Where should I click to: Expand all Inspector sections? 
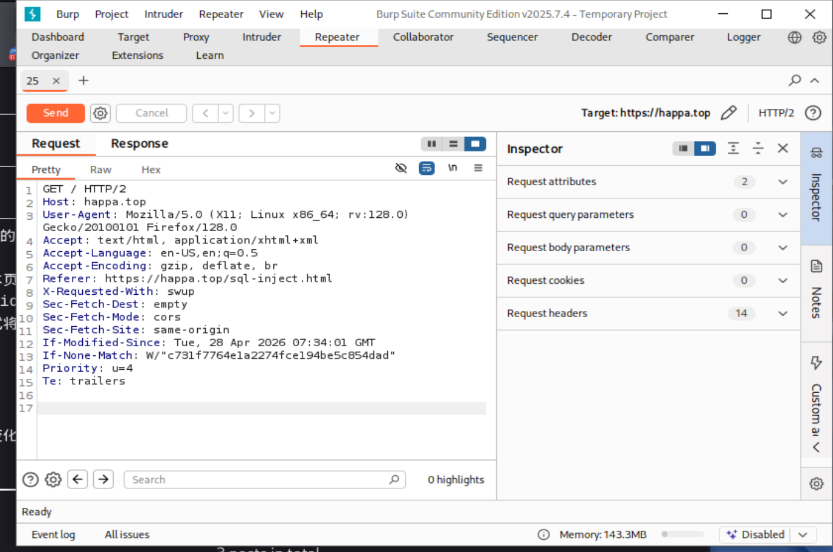pos(733,148)
